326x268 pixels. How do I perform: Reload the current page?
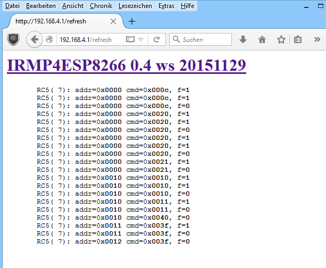[x=156, y=39]
